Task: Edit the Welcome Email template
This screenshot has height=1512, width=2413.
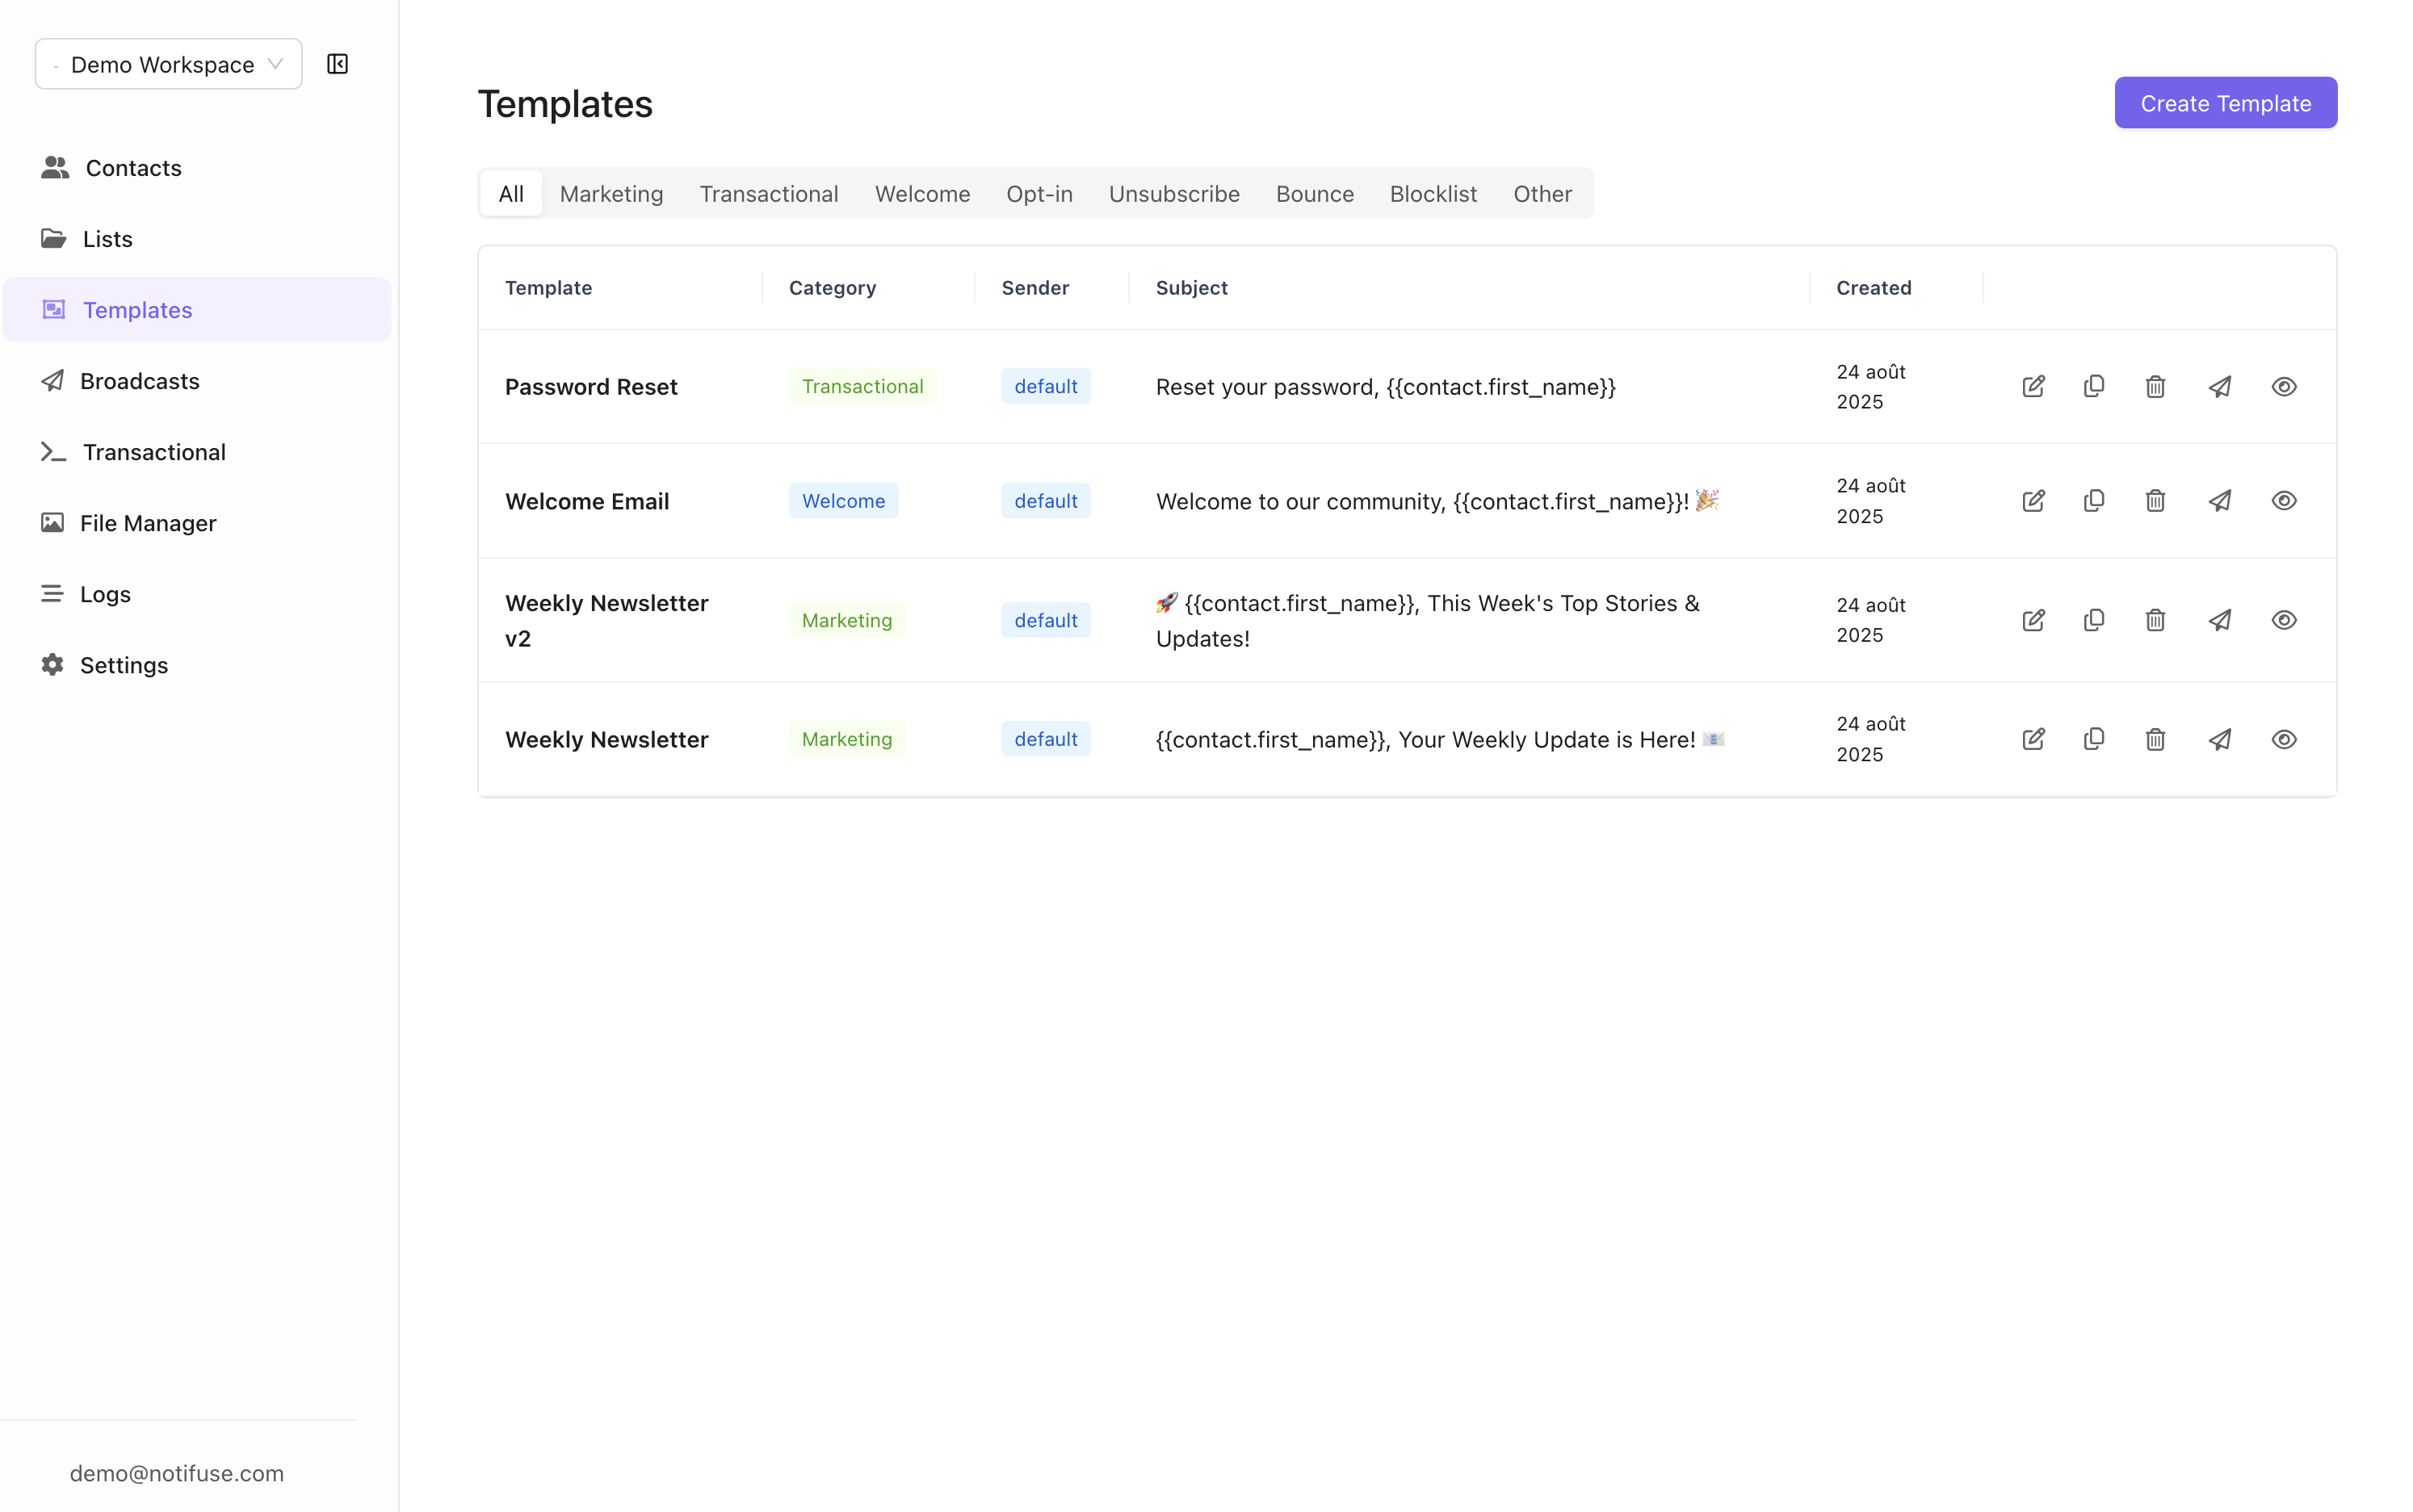Action: point(2033,501)
